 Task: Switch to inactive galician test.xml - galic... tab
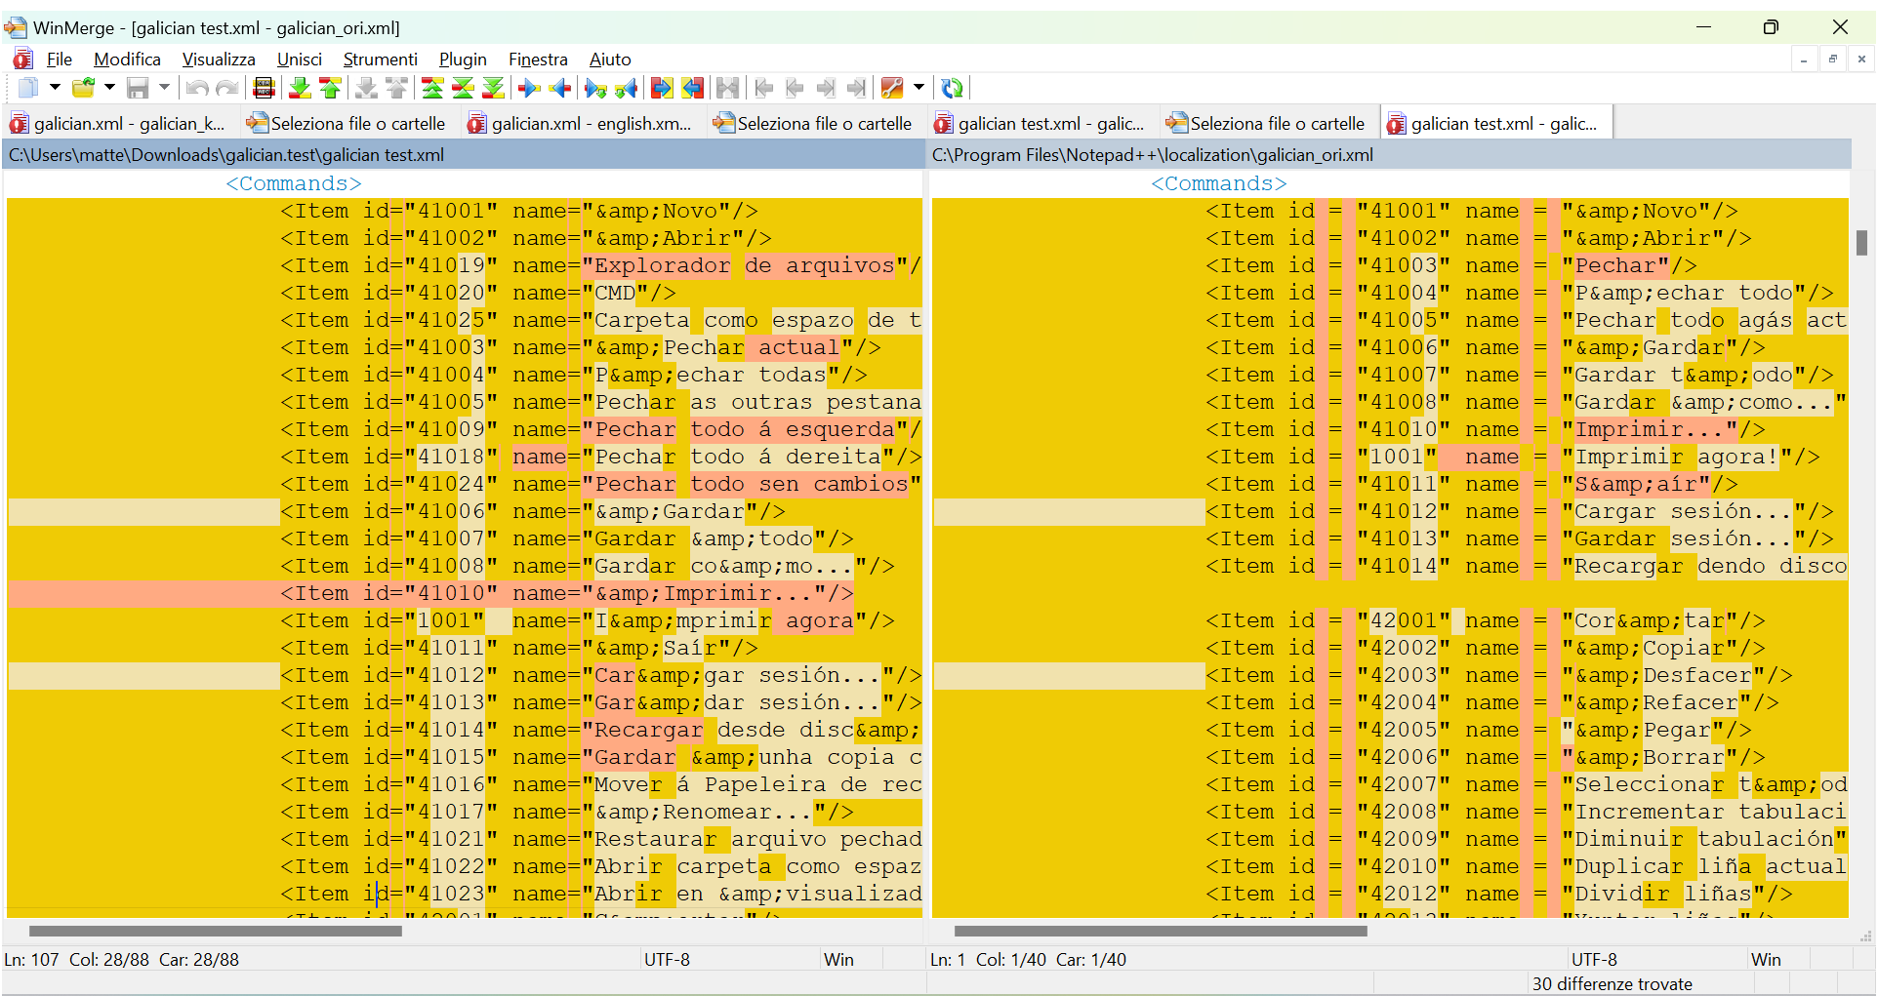1041,124
